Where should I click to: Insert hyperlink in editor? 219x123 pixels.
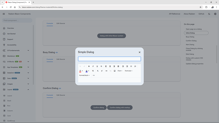[106, 71]
